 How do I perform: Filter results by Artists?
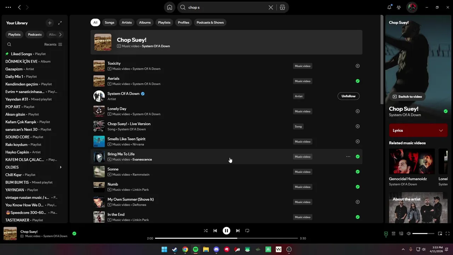[x=127, y=23]
